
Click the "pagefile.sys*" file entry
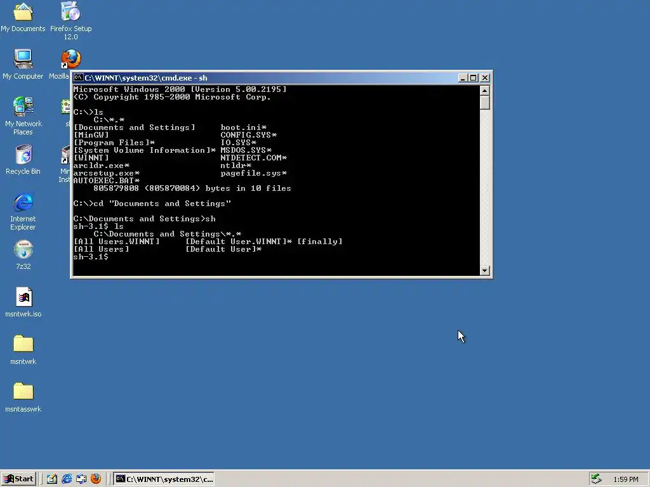[x=254, y=173]
